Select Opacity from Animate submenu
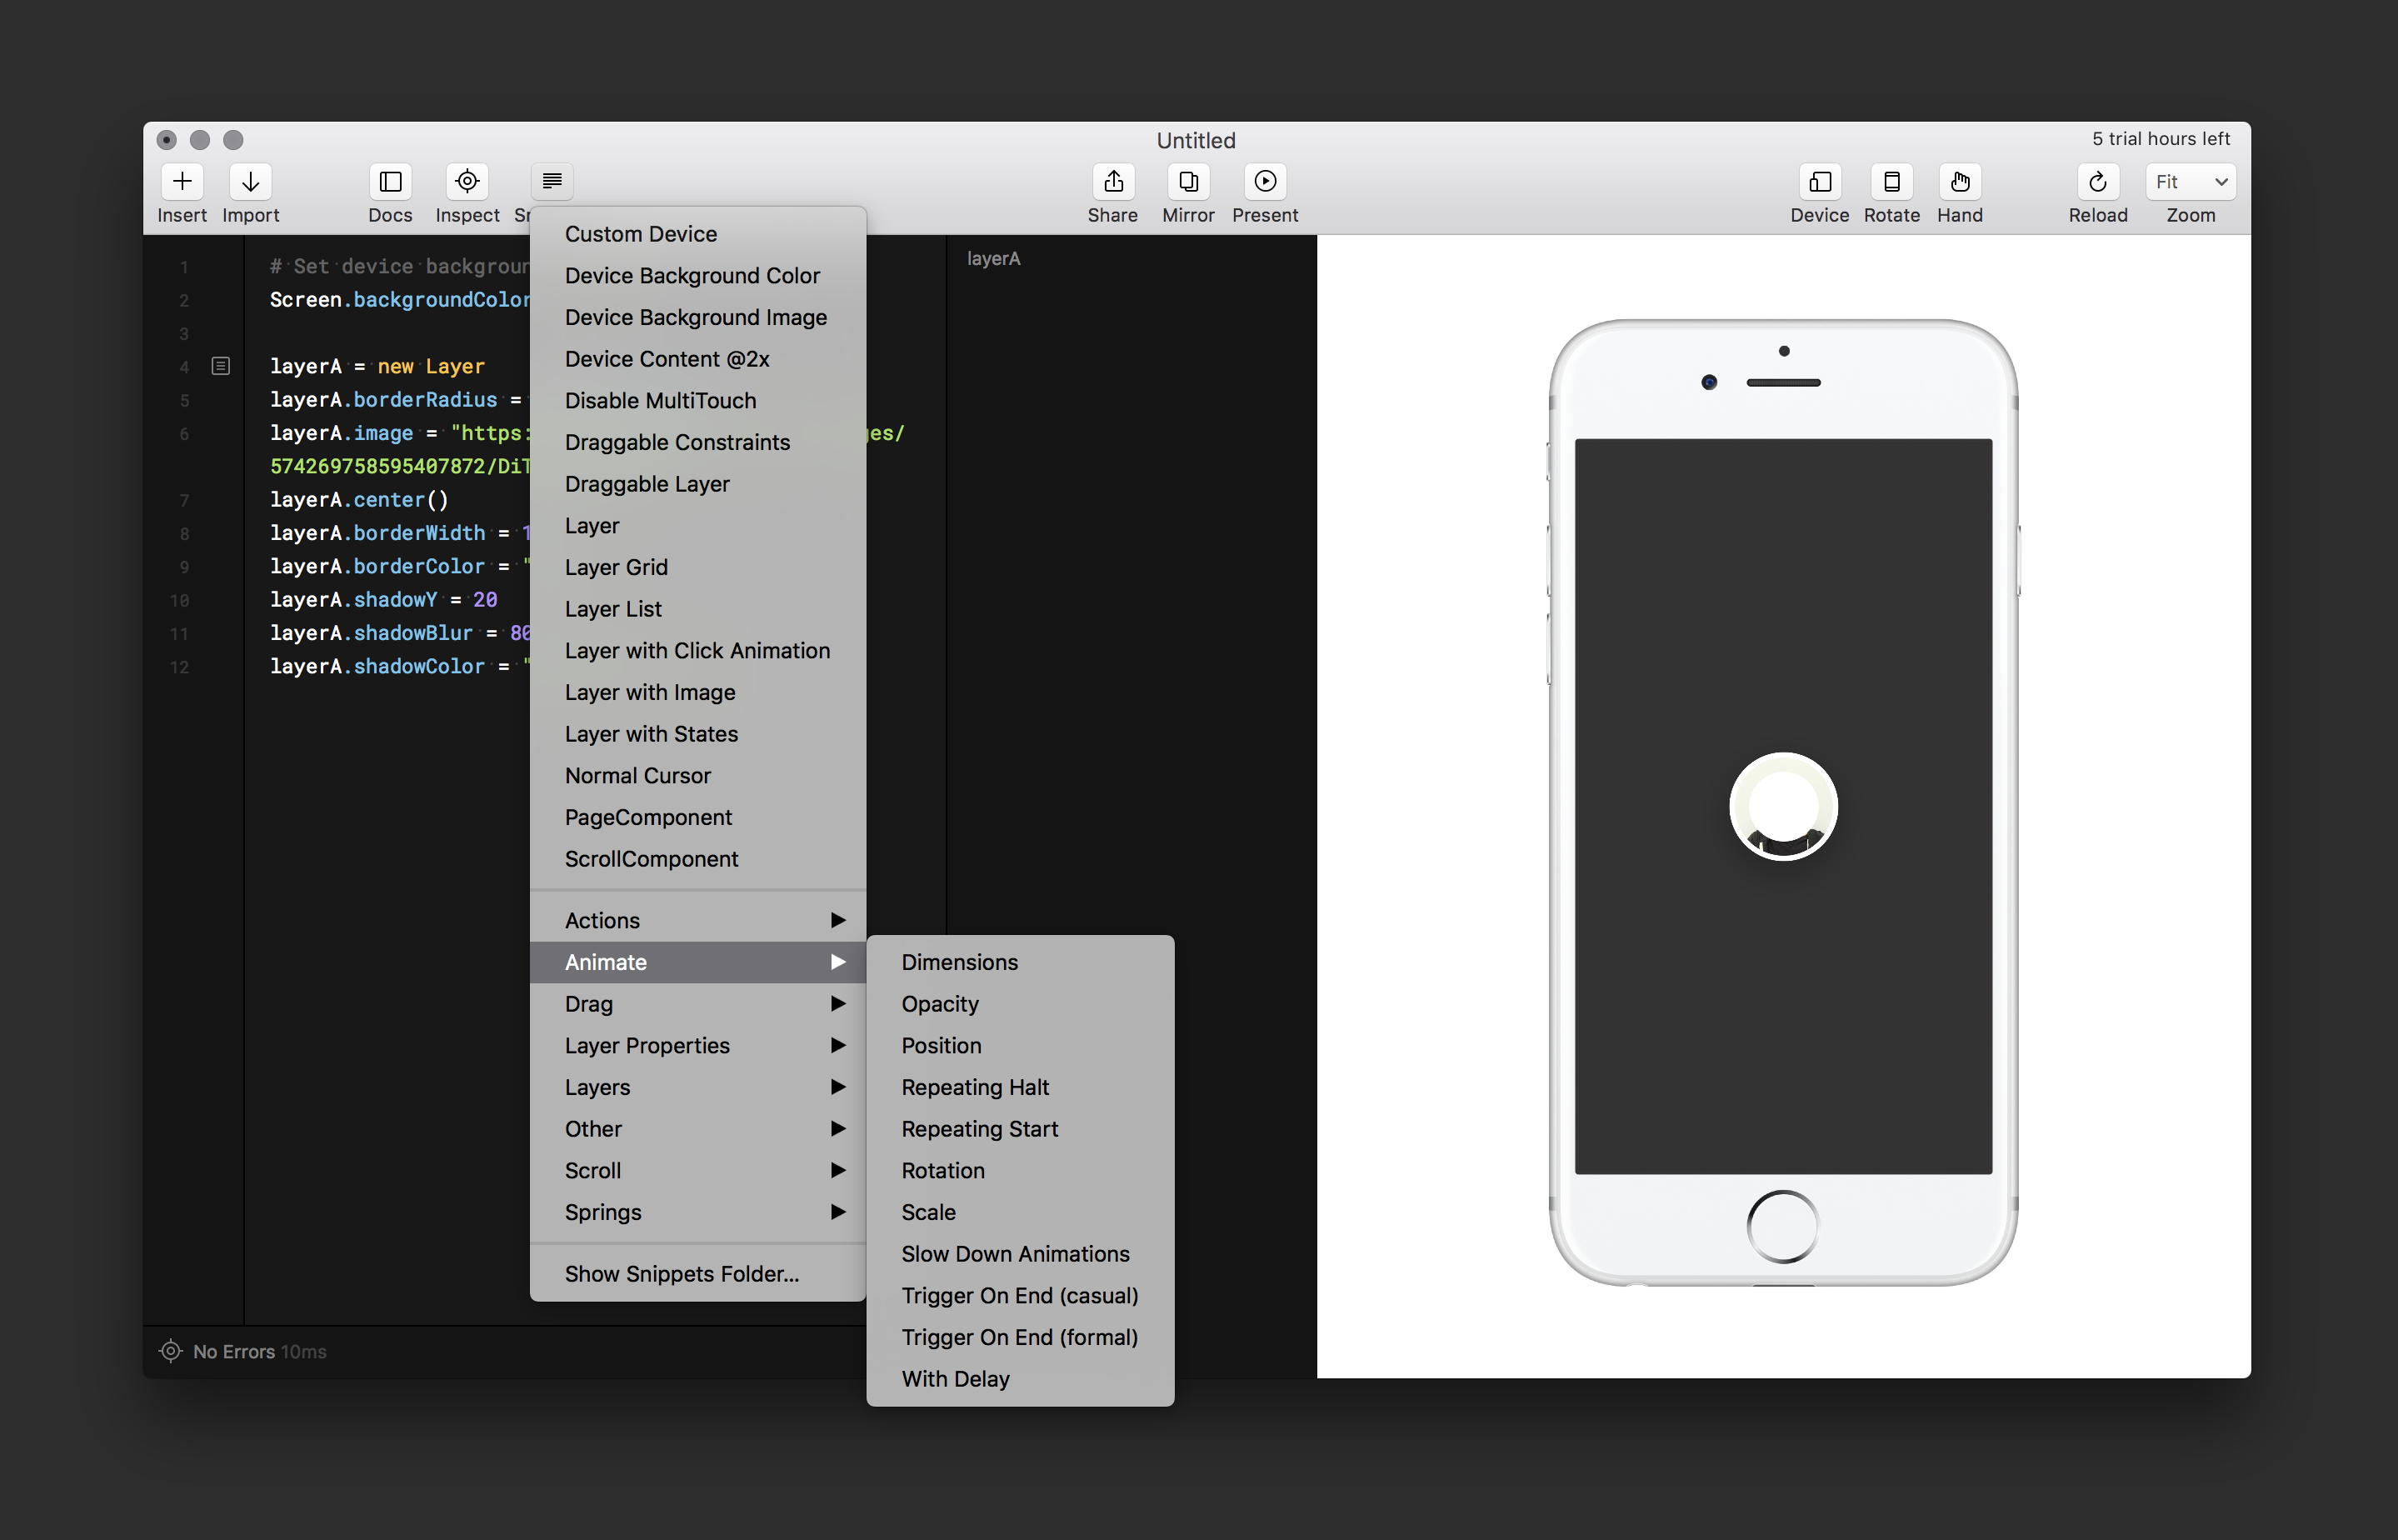The height and width of the screenshot is (1540, 2398). (x=942, y=1003)
